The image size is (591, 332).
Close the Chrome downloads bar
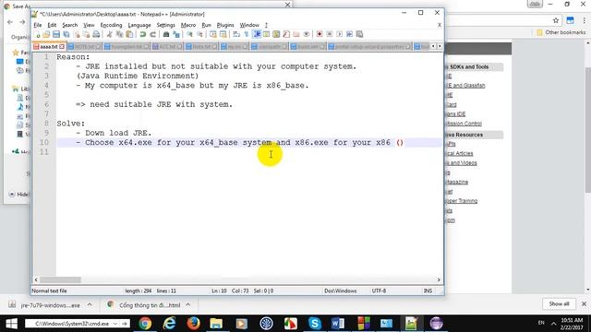click(x=584, y=303)
